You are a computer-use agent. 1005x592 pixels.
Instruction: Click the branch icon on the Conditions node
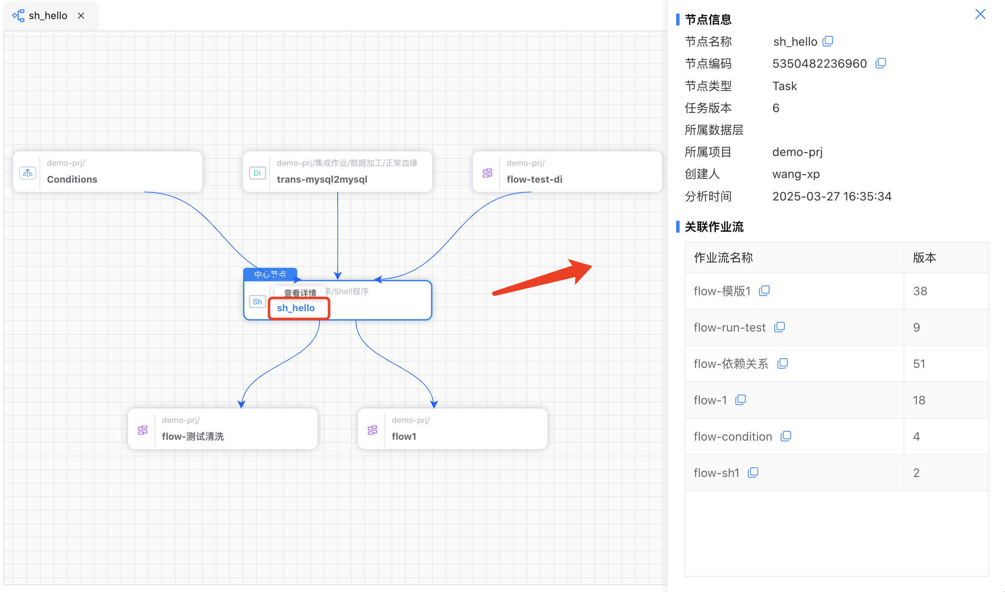coord(27,173)
